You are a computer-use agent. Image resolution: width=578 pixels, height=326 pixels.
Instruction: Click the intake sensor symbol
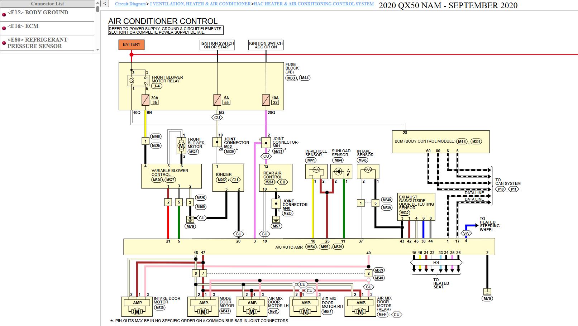pos(368,172)
